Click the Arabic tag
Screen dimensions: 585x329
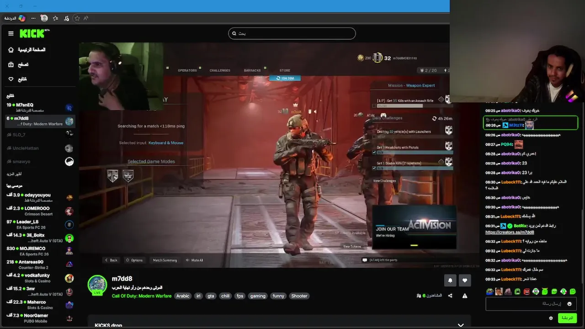pos(183,296)
